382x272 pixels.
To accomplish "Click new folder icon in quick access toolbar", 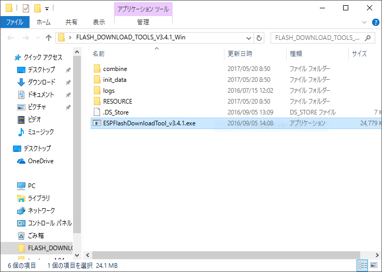I will click(x=37, y=8).
